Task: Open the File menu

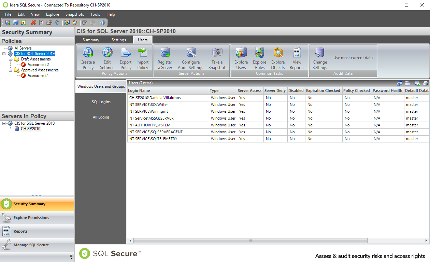Action: coord(8,14)
